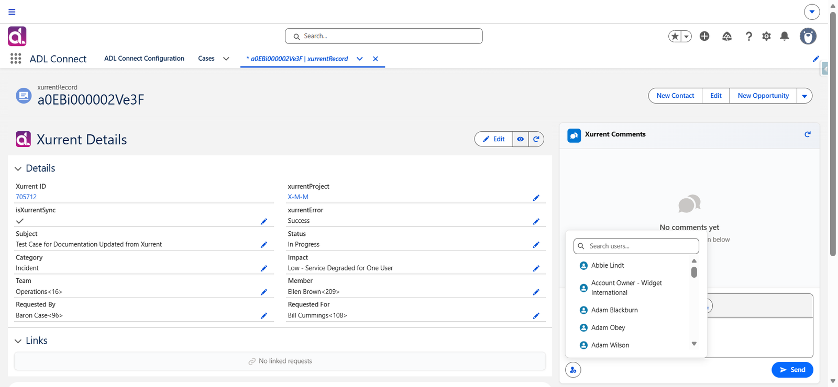Open the xurrentRecord tab actions chevron
This screenshot has height=387, width=838.
359,59
